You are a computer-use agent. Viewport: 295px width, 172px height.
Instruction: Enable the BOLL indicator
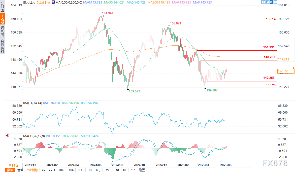pyautogui.click(x=62, y=170)
